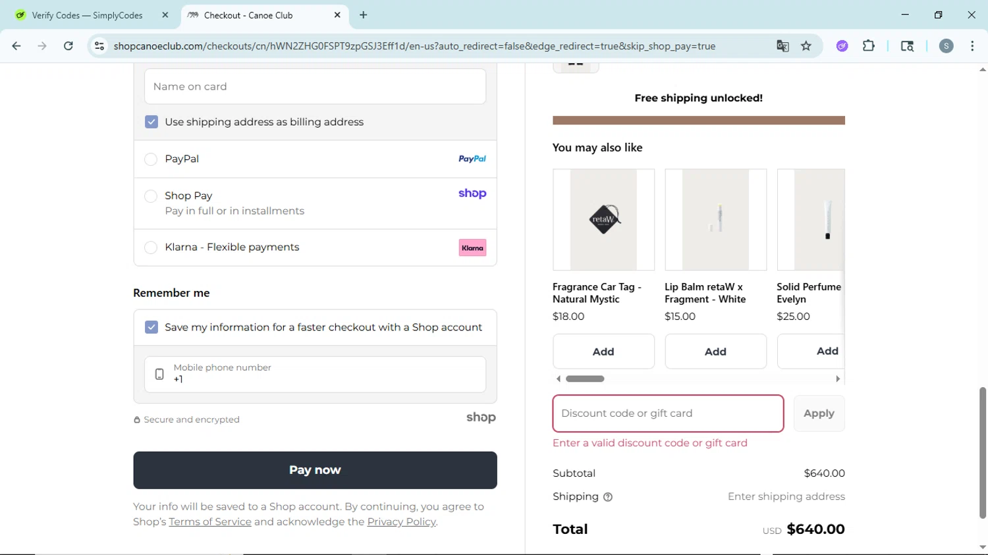Click the $18.00 price text

click(x=568, y=316)
